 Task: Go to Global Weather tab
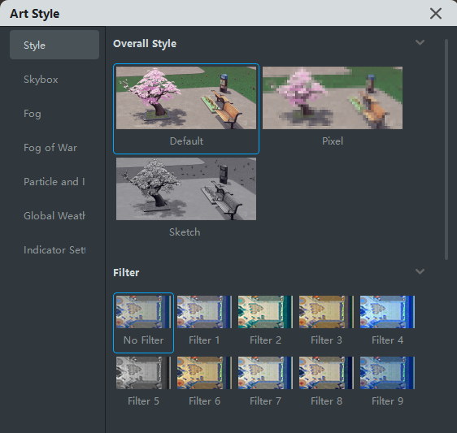[54, 215]
